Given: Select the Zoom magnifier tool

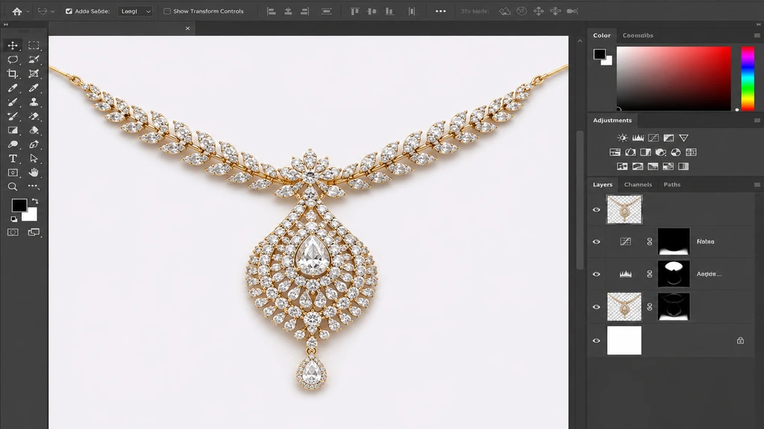Looking at the screenshot, I should click(13, 187).
